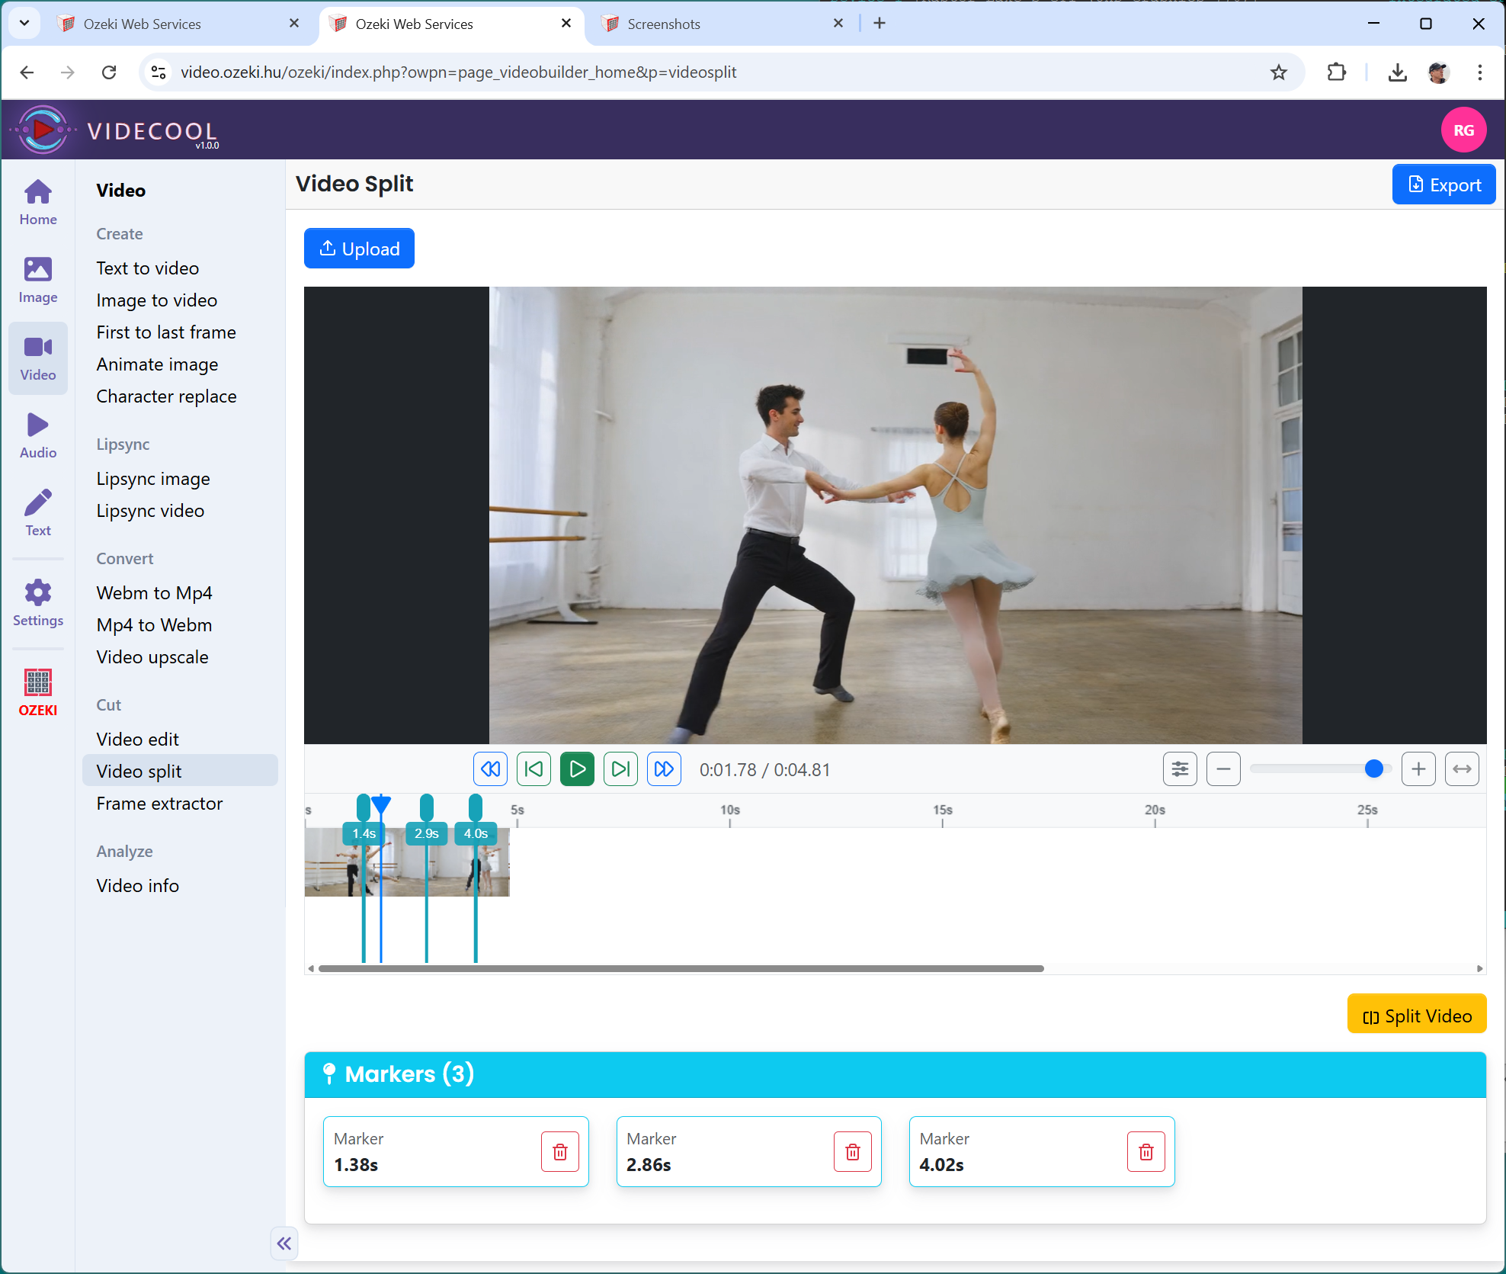Fit timeline to width arrows icon

[1462, 769]
